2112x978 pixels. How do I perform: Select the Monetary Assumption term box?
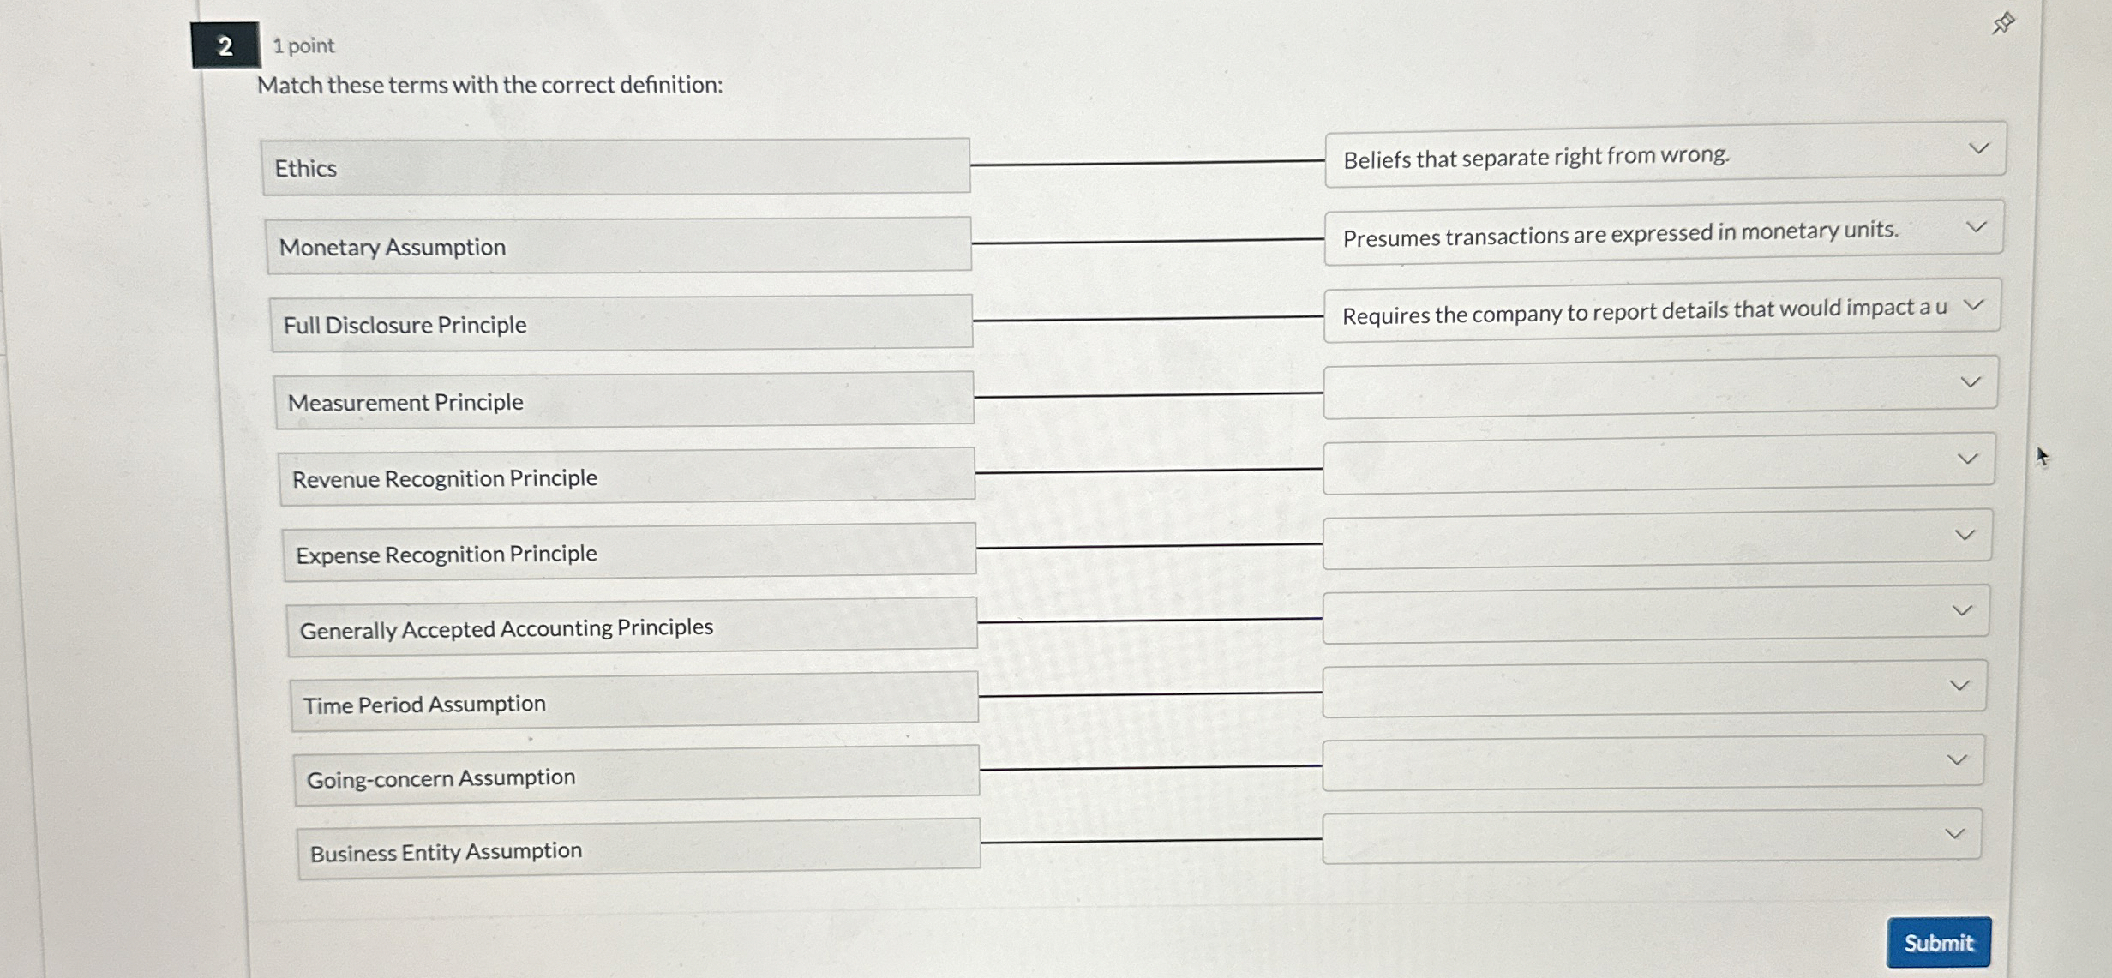tap(620, 245)
